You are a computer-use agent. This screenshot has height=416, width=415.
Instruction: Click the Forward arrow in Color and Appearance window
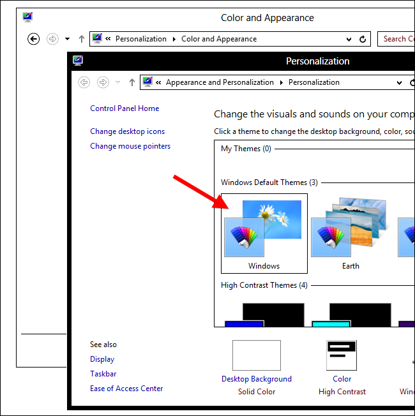[52, 39]
